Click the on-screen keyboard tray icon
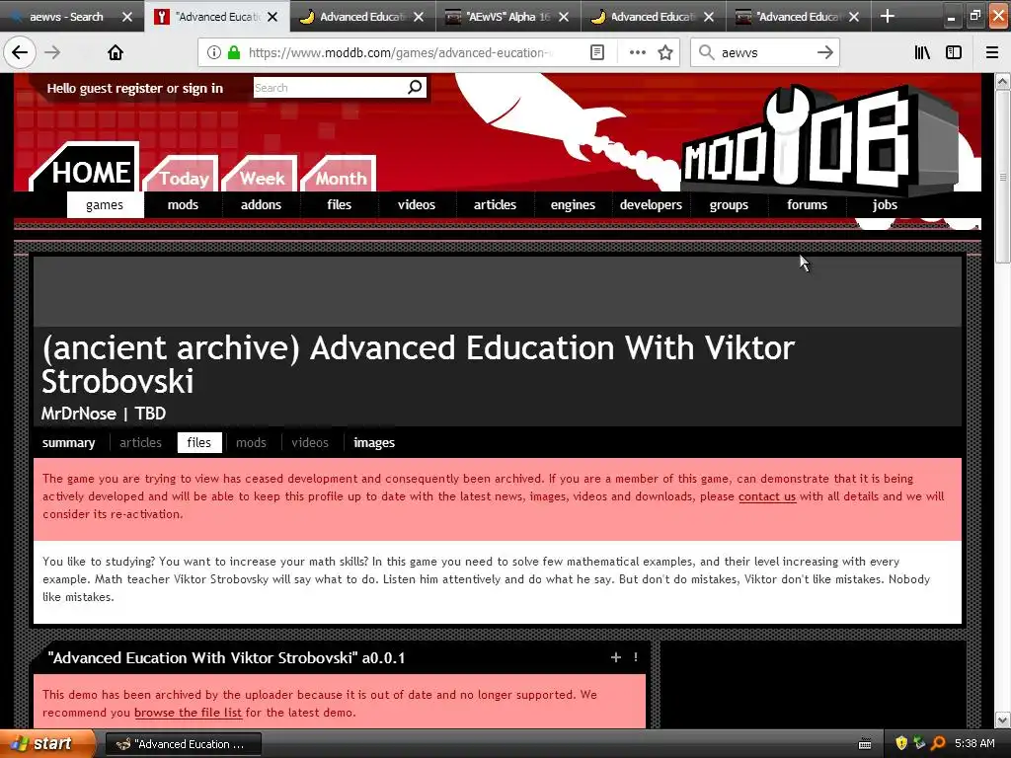1011x758 pixels. tap(865, 744)
